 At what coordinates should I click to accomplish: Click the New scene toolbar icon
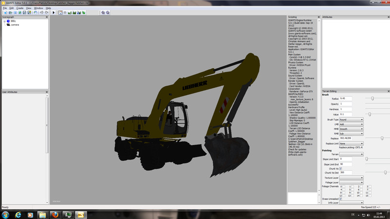[5, 13]
